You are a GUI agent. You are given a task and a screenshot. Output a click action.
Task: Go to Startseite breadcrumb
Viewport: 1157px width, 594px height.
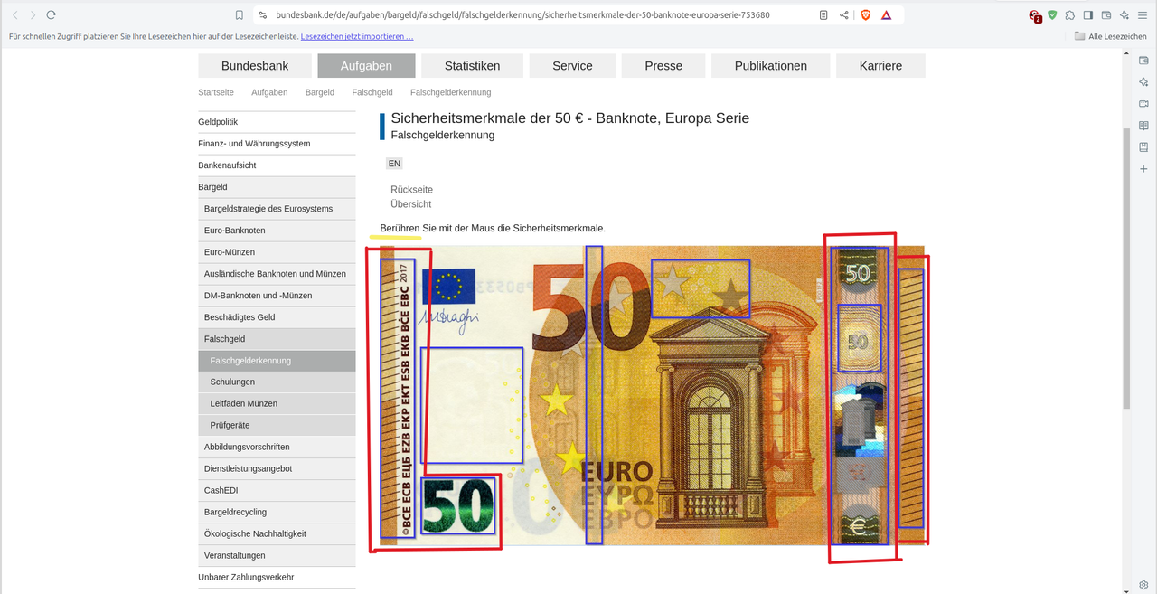(x=216, y=92)
